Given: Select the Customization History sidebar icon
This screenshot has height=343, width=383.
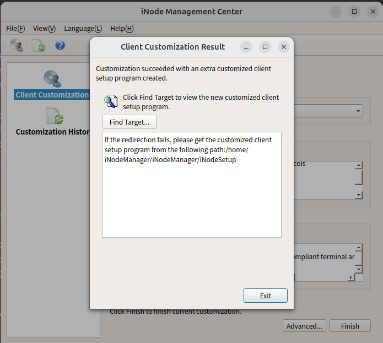Looking at the screenshot, I should (55, 116).
